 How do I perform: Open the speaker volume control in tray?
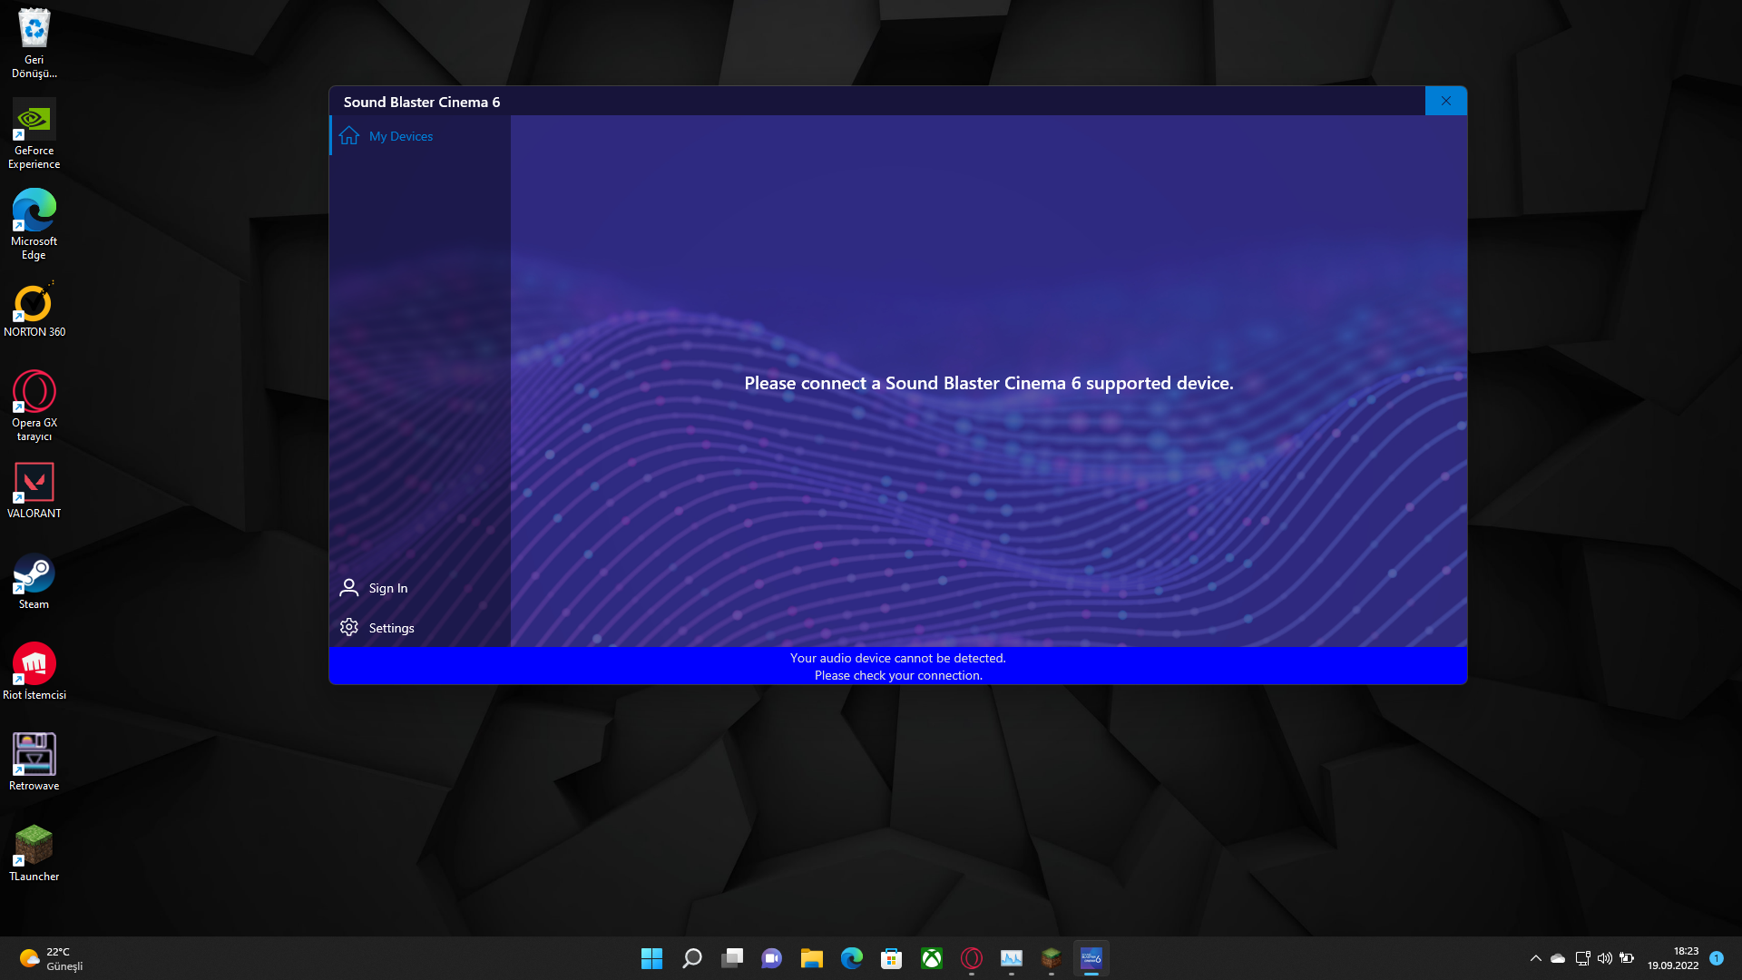point(1607,958)
